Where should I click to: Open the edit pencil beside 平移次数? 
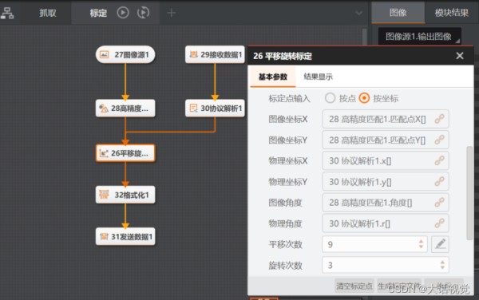tap(440, 244)
